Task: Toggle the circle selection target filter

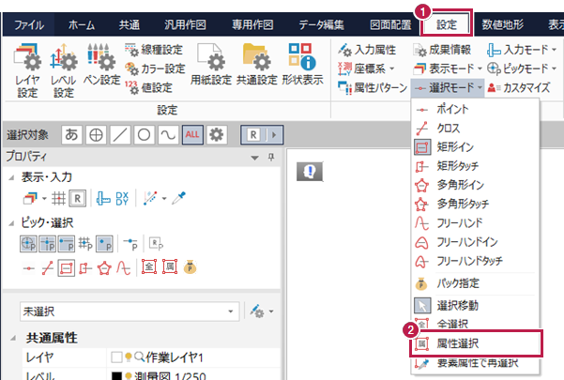Action: (x=145, y=134)
